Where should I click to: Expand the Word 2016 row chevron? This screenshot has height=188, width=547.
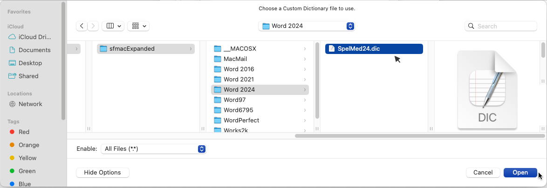point(305,69)
